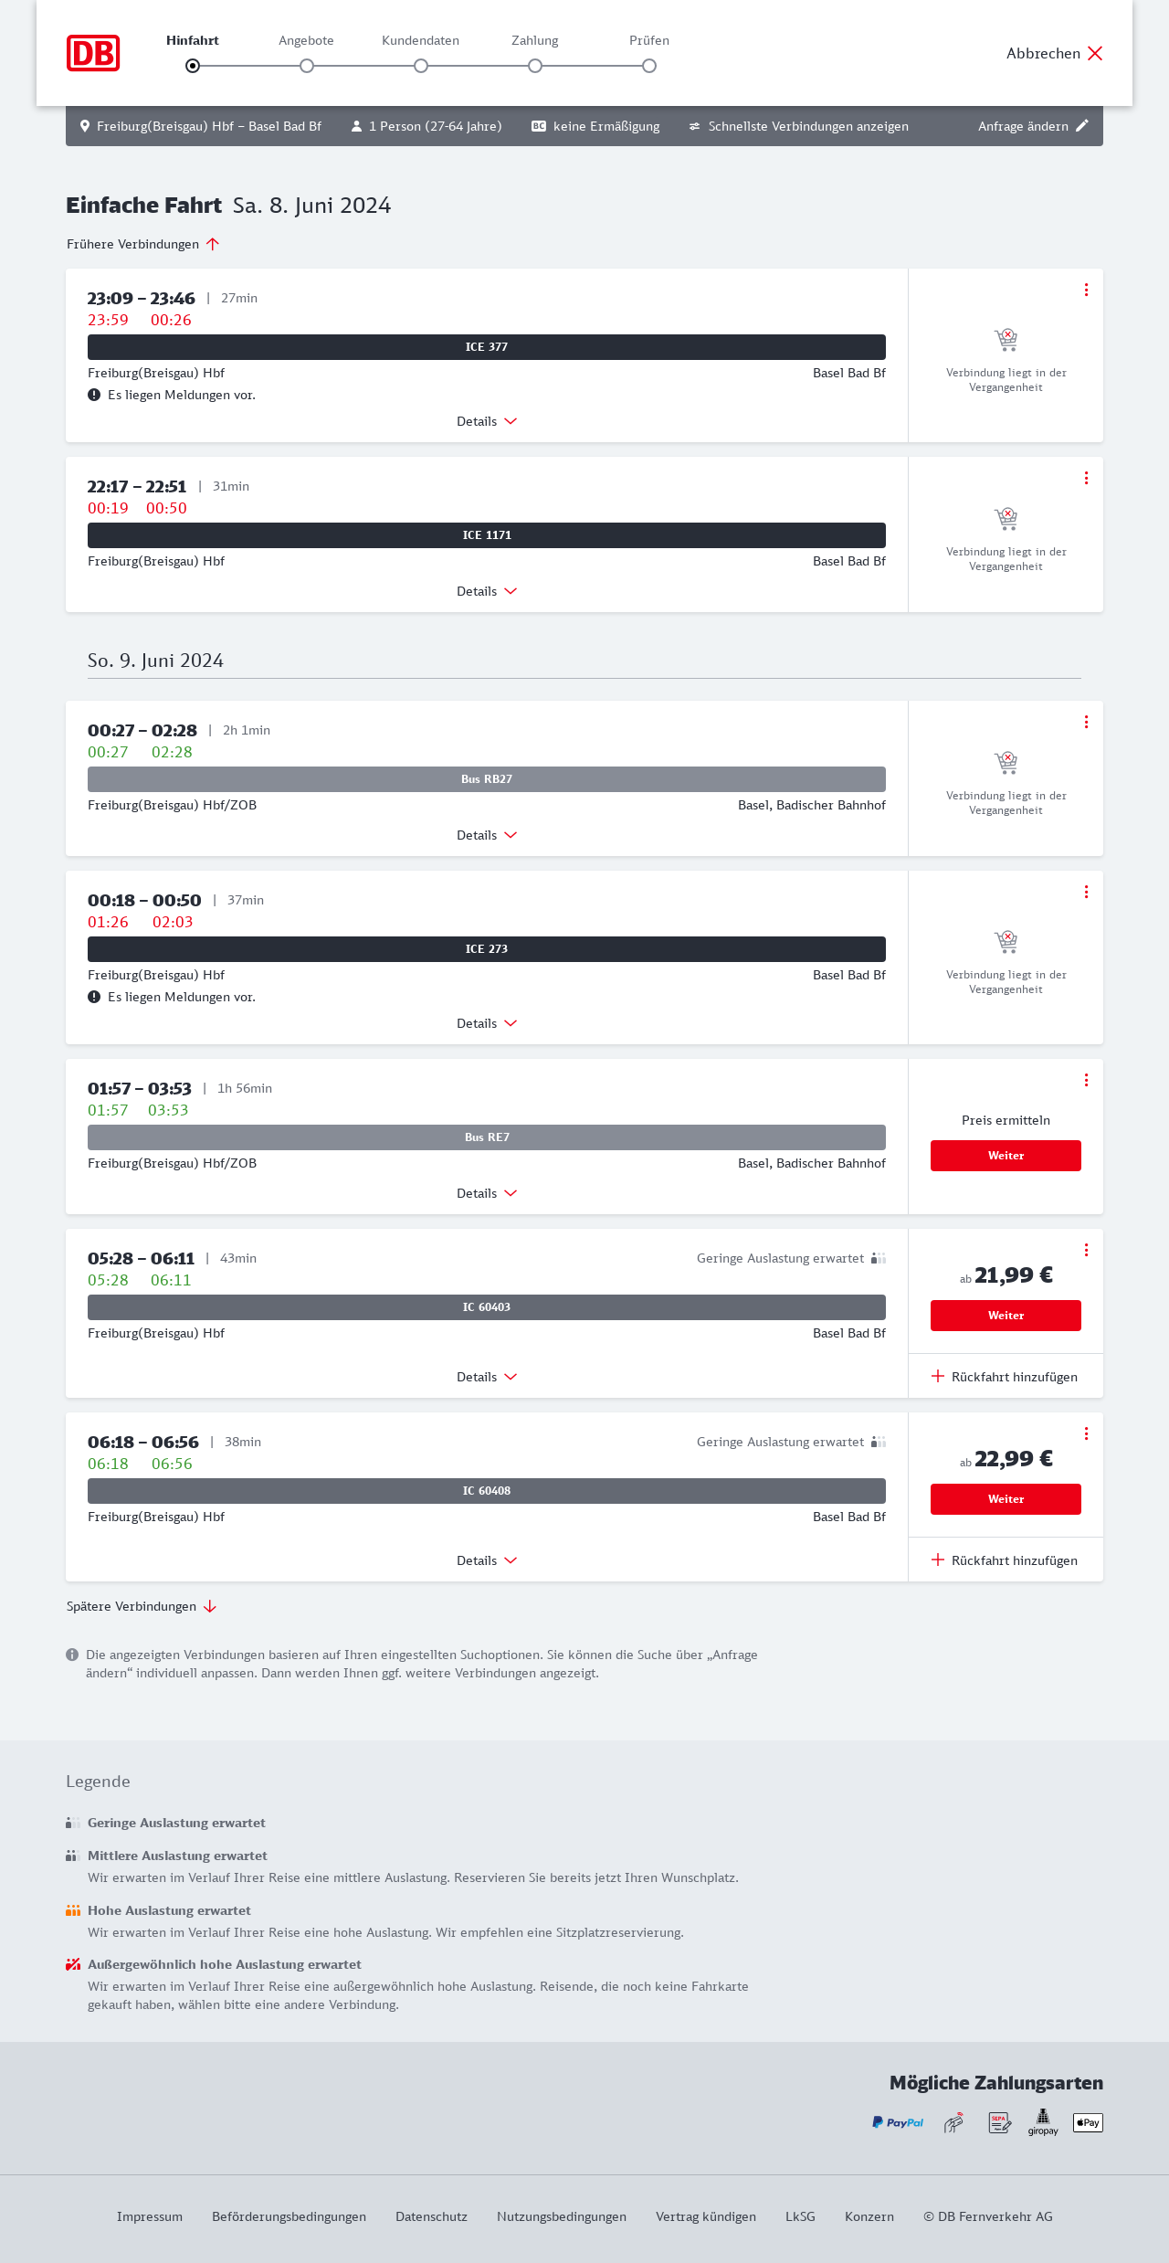Open three-dot menu for IC 60408 connection

[1086, 1433]
